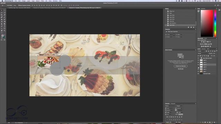The height and width of the screenshot is (124, 221).
Task: Add a Brightness/Contrast adjustment
Action: click(202, 42)
